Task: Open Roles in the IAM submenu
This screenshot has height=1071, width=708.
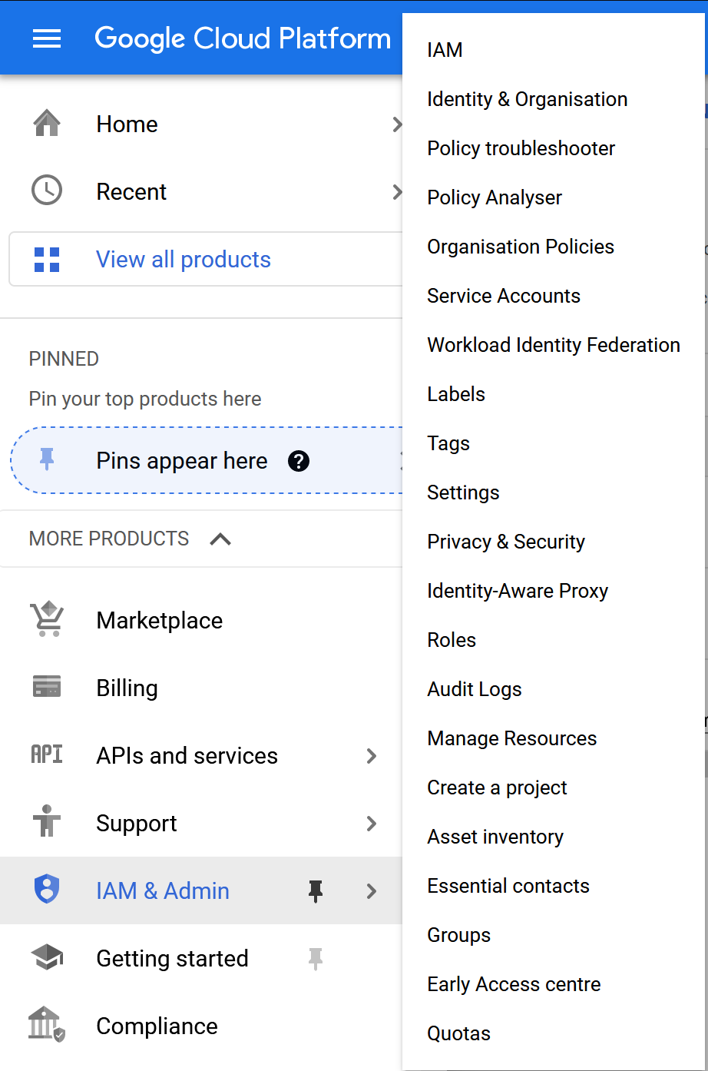Action: [x=452, y=640]
